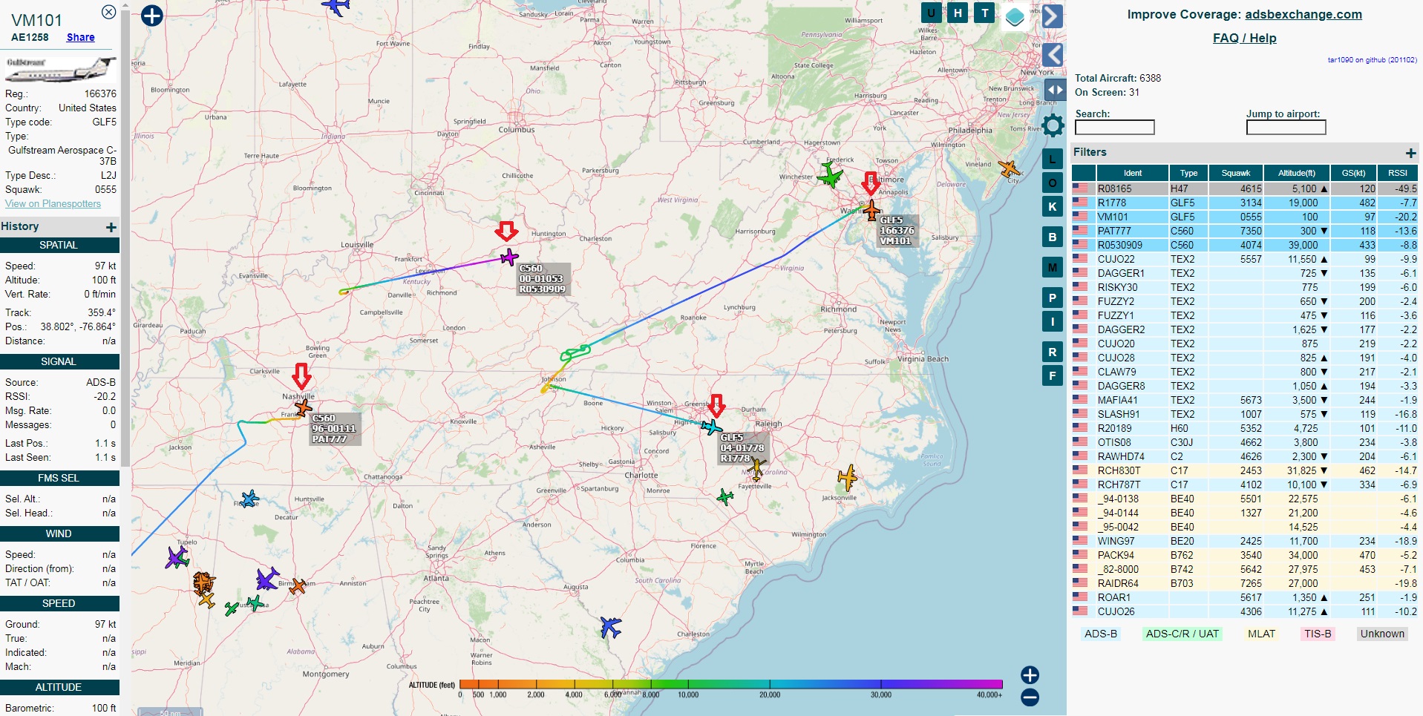The width and height of the screenshot is (1423, 716).
Task: Select the R0530909 aircraft on map
Action: [x=508, y=257]
